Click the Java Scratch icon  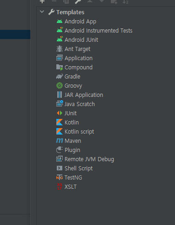pos(60,103)
